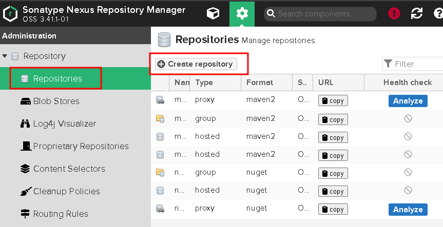Open the Browse cube icon
Image resolution: width=443 pixels, height=227 pixels.
pyautogui.click(x=213, y=13)
